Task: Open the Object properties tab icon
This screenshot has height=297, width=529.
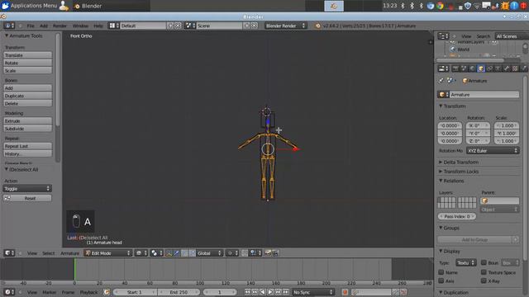Action: 481,68
